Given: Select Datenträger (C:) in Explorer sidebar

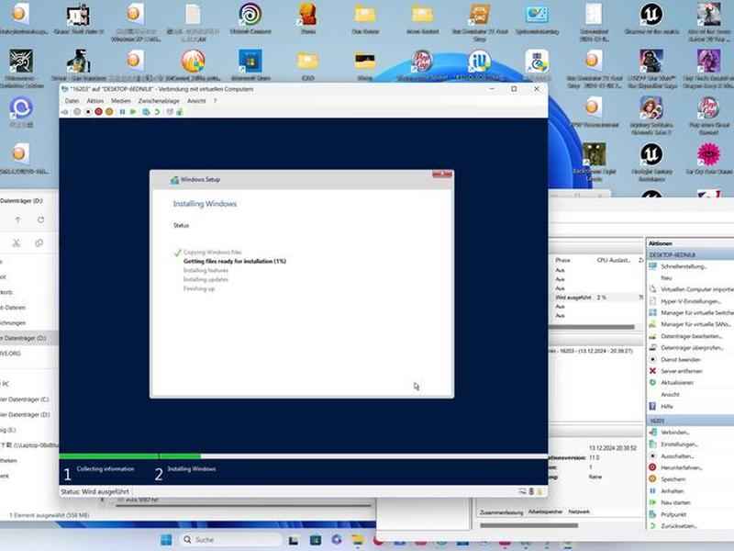Looking at the screenshot, I should pyautogui.click(x=25, y=399).
